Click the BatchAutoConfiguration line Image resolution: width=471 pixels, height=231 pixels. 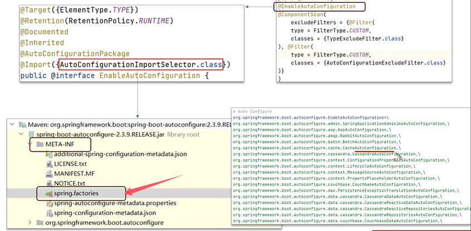tap(317, 142)
